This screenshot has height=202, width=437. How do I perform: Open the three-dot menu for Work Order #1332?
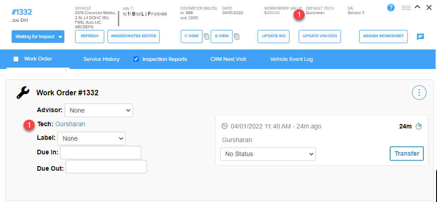(x=419, y=93)
